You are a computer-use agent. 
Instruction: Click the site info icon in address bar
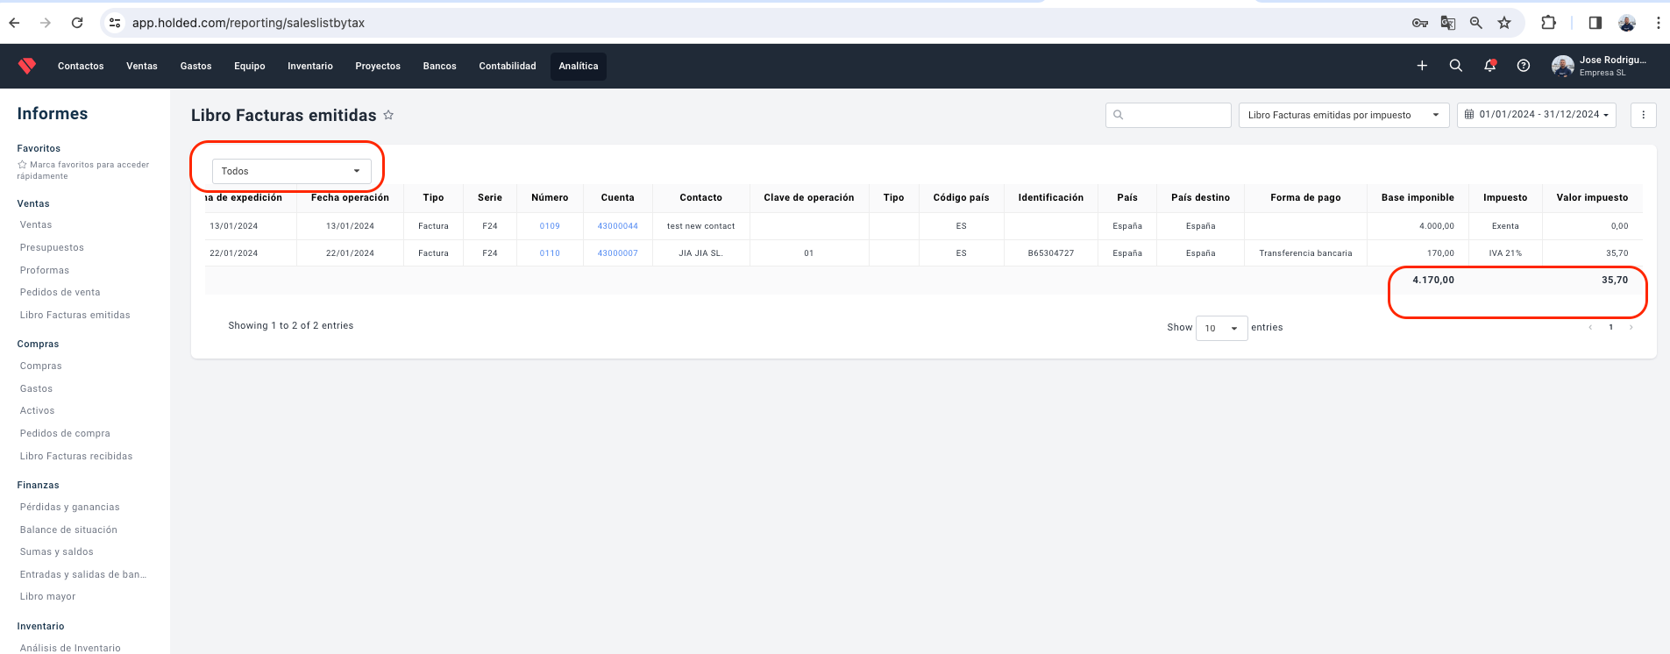115,23
